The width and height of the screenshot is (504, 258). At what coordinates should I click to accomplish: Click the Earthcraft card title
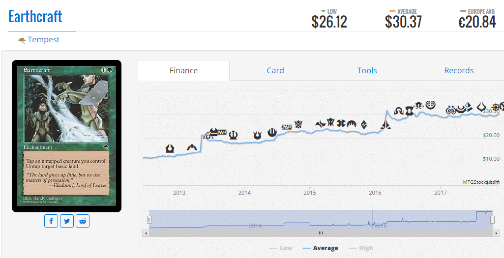(35, 16)
